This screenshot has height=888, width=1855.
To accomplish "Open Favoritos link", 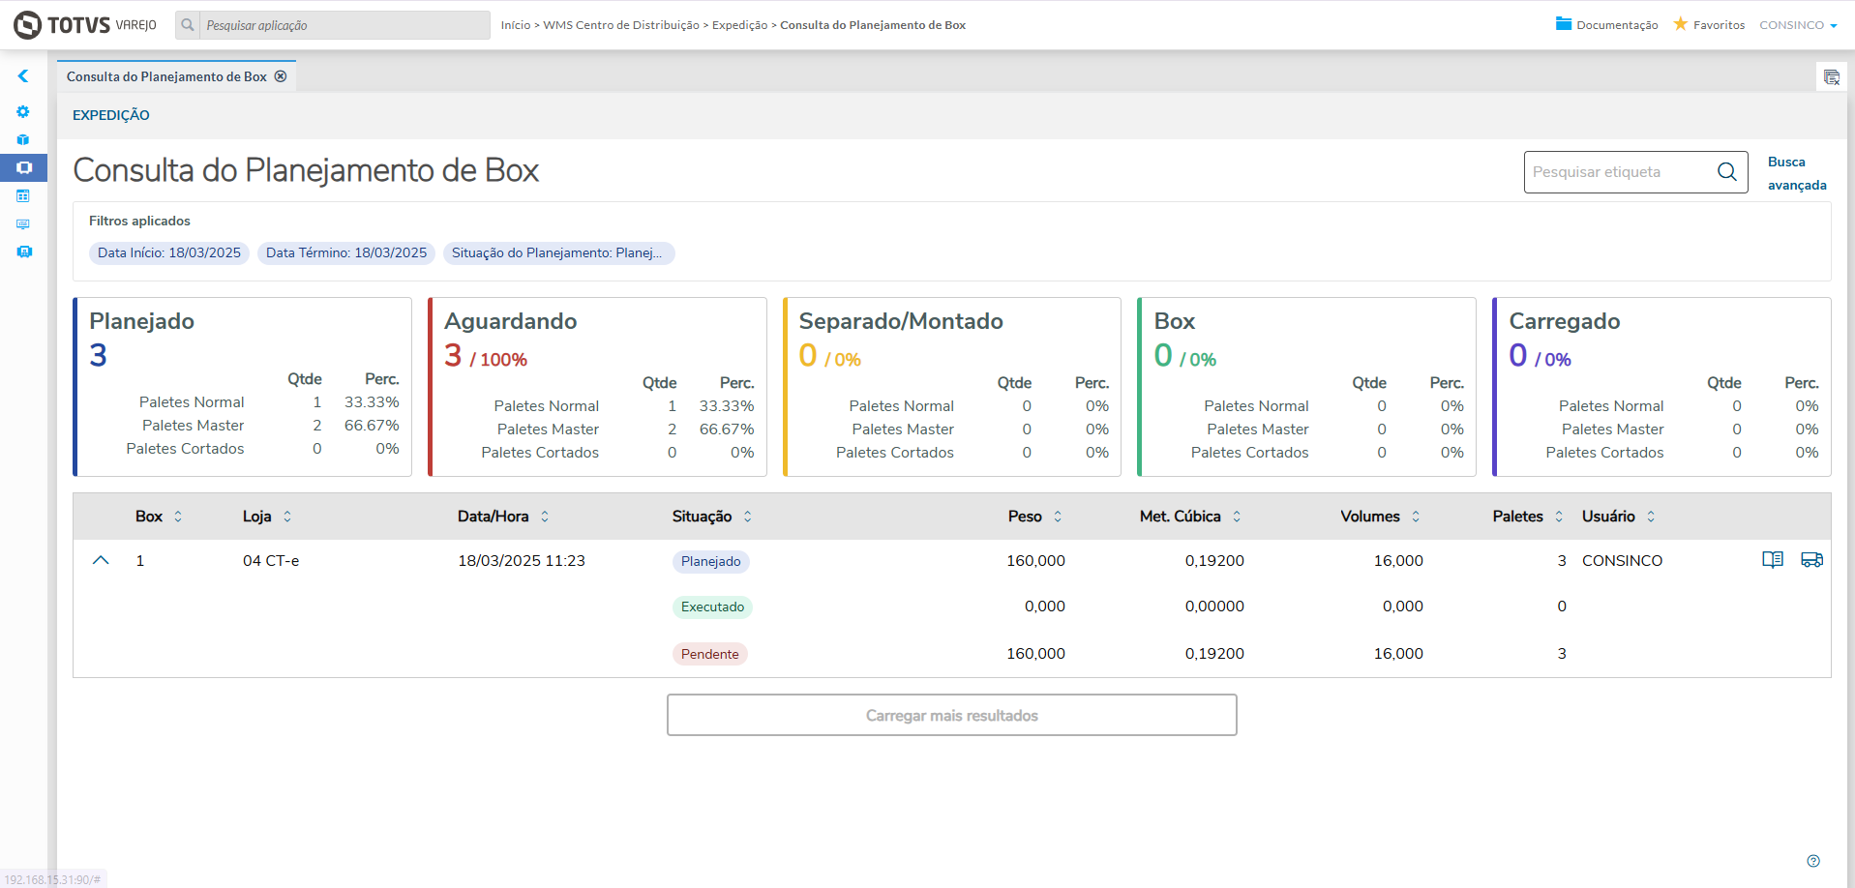I will point(1719,25).
